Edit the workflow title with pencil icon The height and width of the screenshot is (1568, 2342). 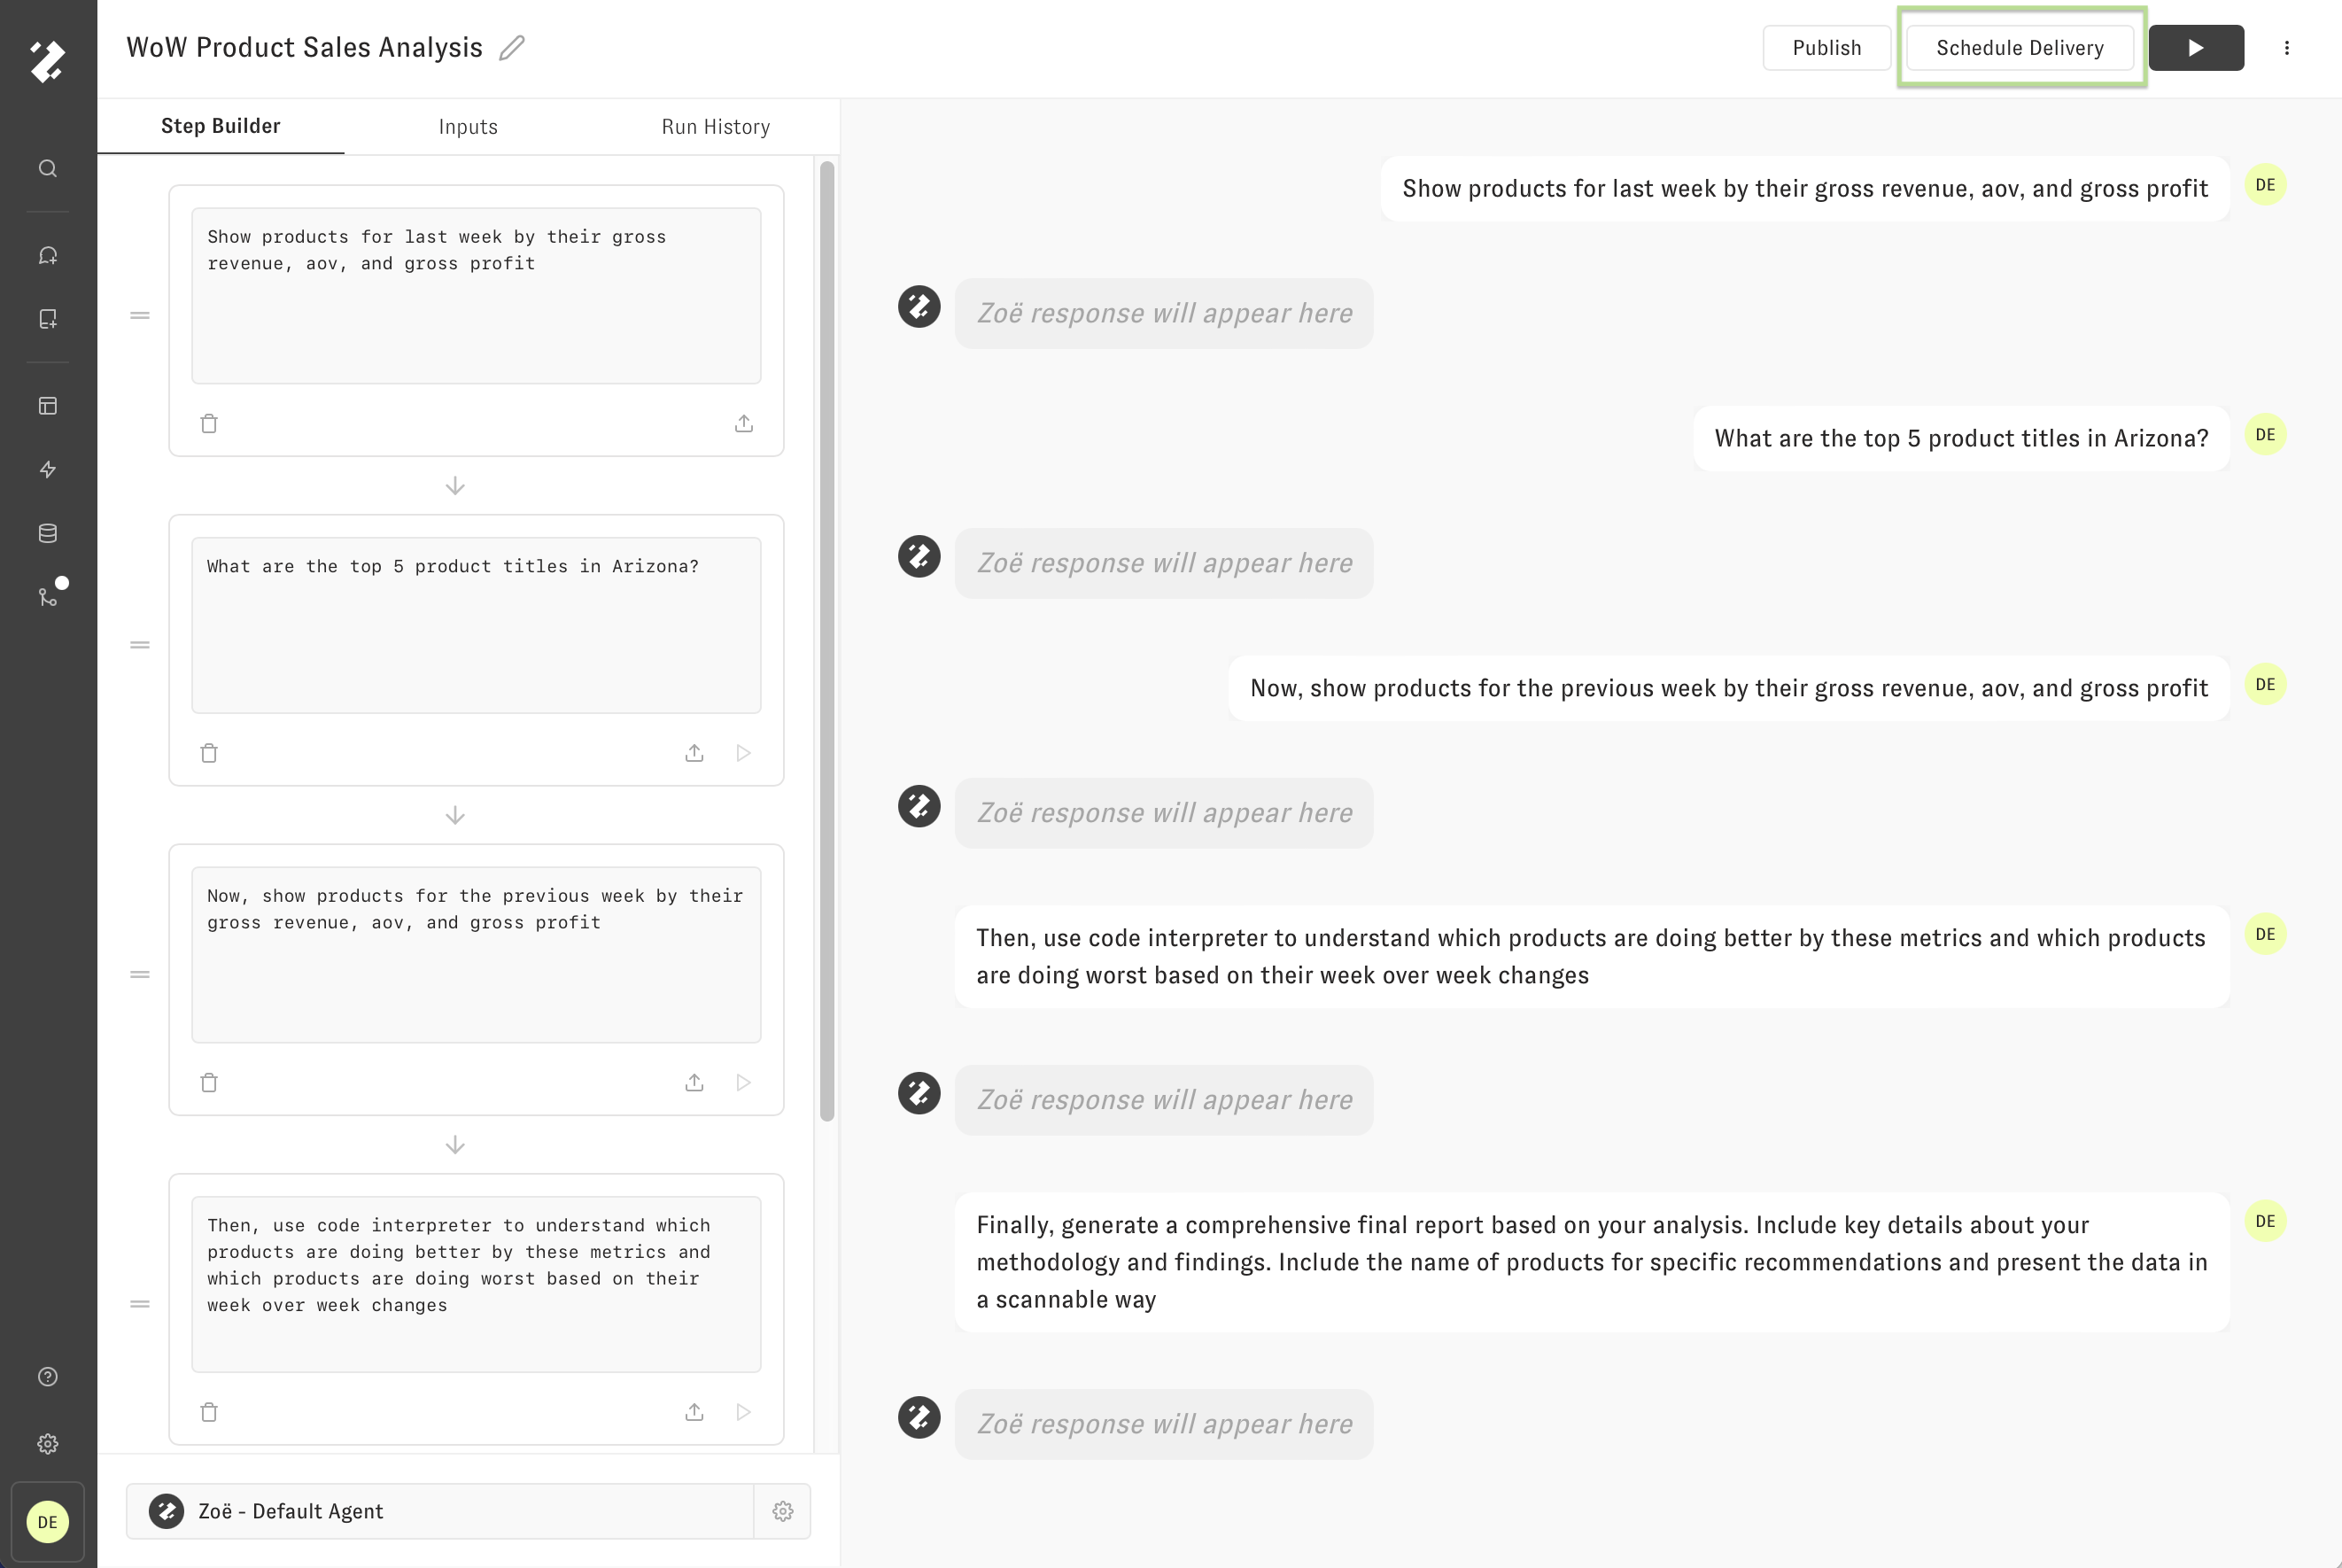(x=512, y=48)
